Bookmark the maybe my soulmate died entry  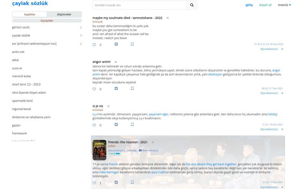click(132, 44)
